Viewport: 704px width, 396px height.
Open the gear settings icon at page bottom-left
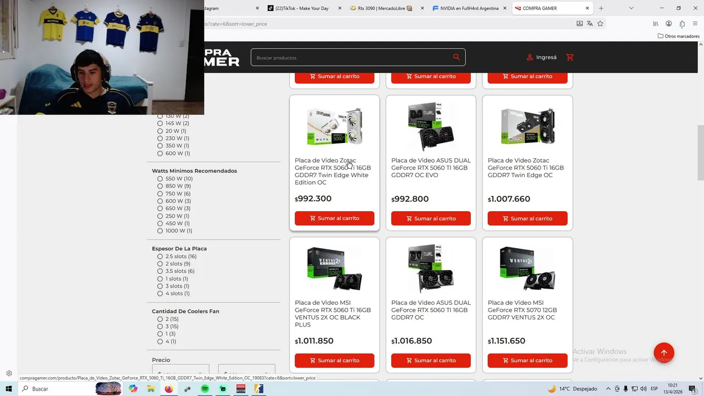[x=9, y=373]
